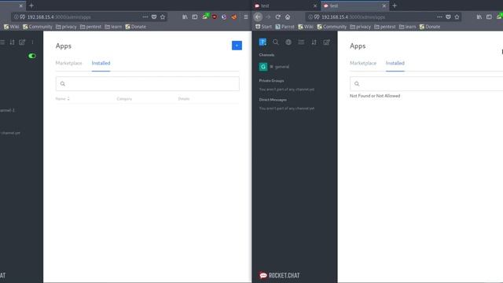Click the home button in right browser
Screen dimensions: 503x283
[288, 17]
